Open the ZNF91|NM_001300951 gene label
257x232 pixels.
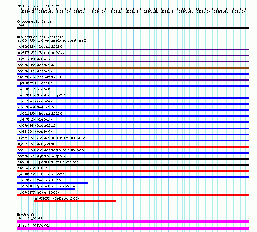[x=33, y=225]
